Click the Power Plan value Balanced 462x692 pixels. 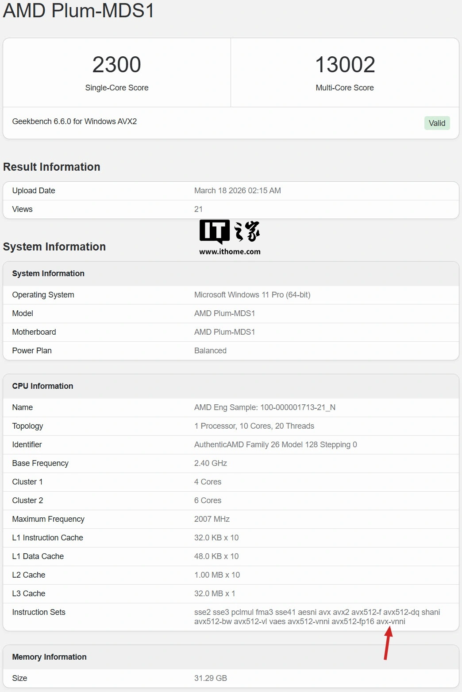tap(210, 351)
